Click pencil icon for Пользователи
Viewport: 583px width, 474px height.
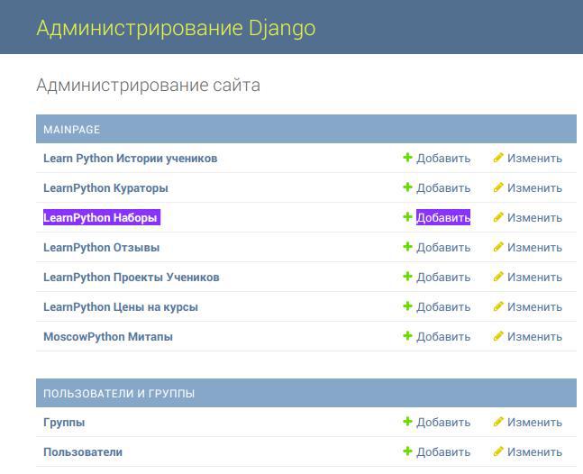click(x=498, y=451)
